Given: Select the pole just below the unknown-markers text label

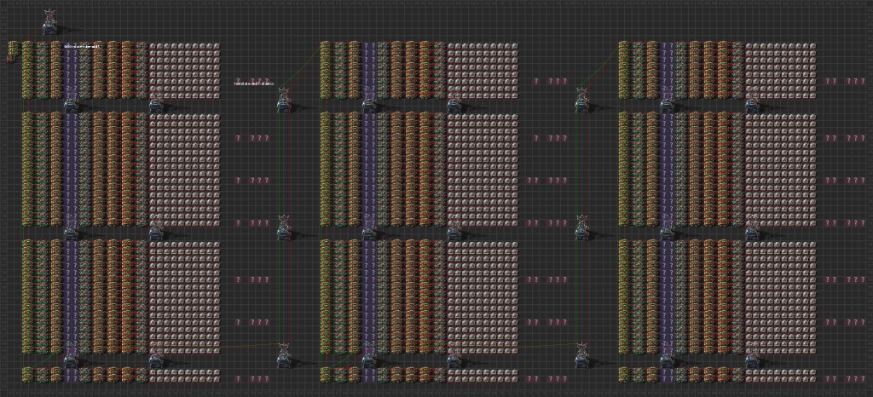Looking at the screenshot, I should point(284,101).
